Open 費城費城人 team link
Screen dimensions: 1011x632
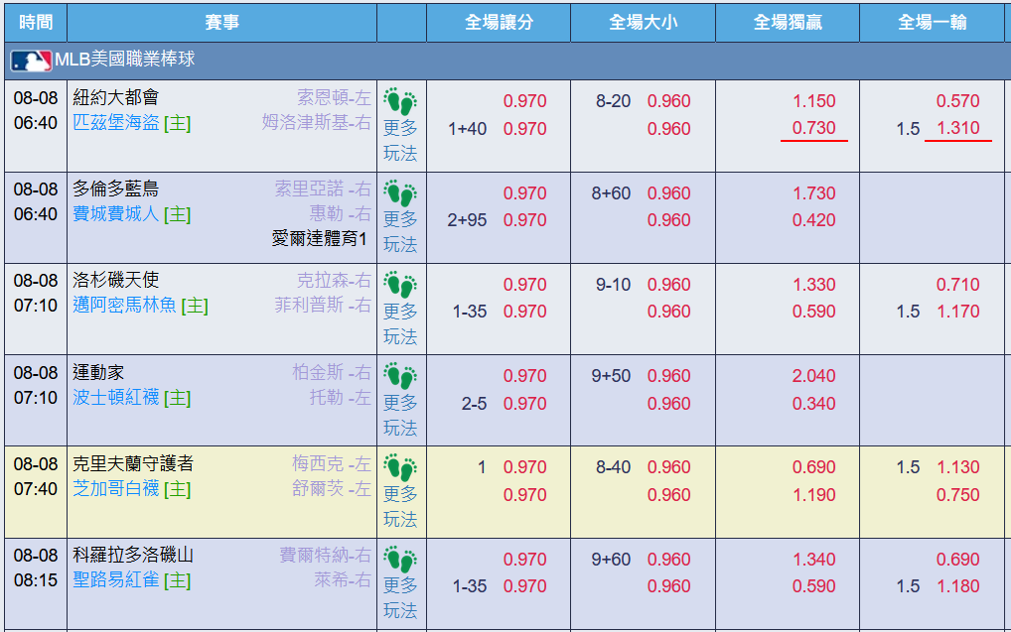tap(116, 214)
